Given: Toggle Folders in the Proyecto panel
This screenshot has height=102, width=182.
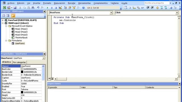Looking at the screenshot, I should tap(13, 16).
